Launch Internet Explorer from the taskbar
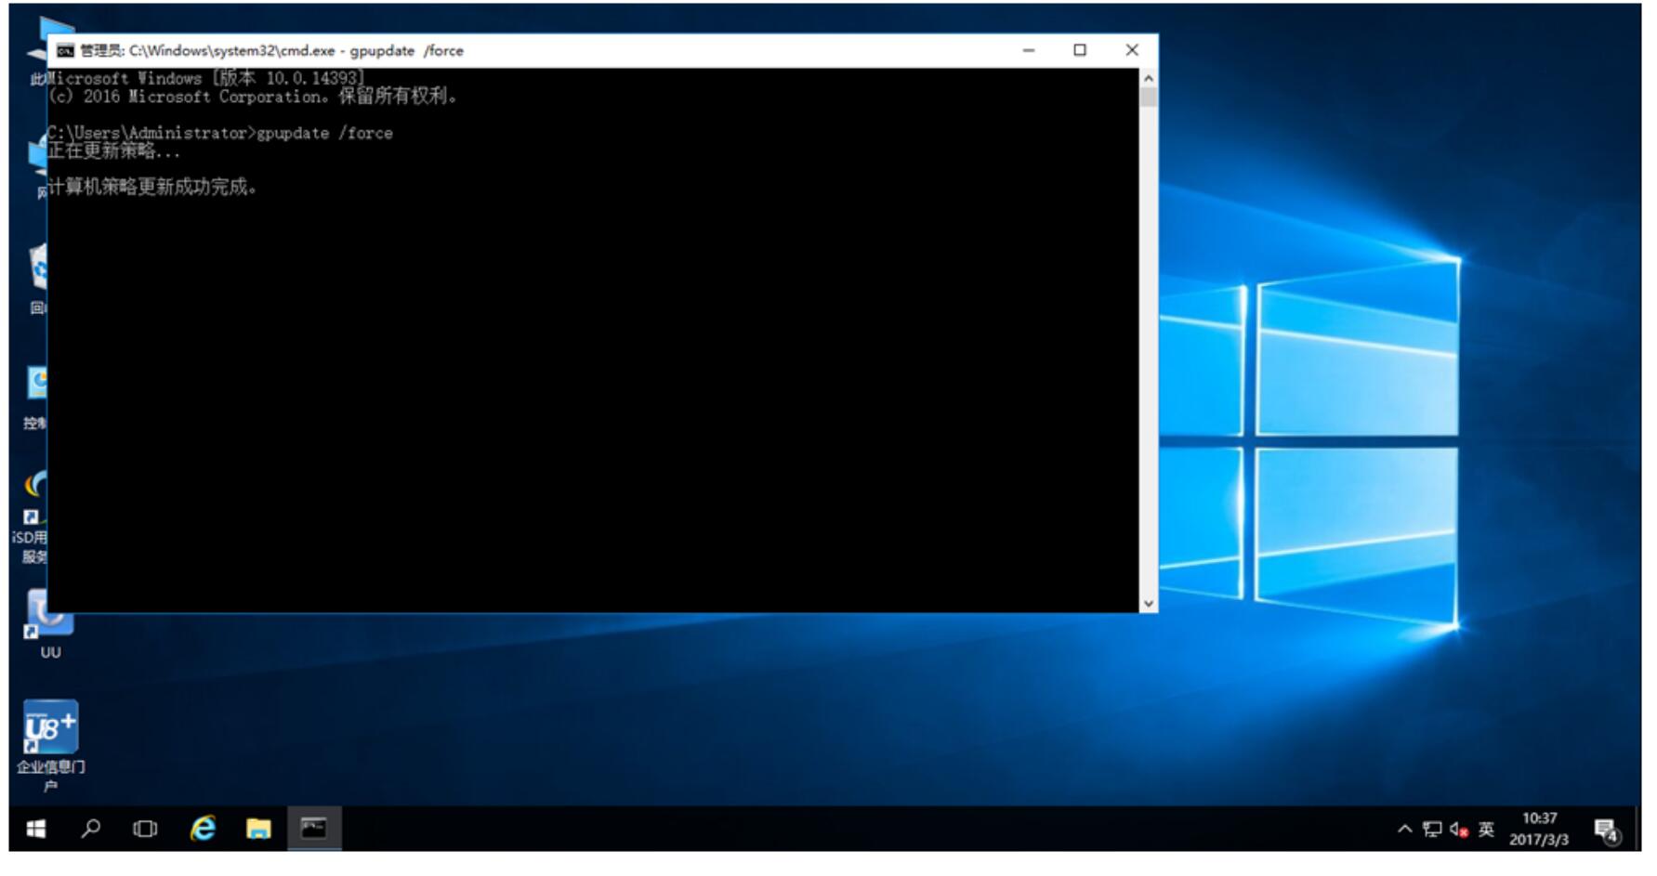This screenshot has height=876, width=1657. coord(203,829)
